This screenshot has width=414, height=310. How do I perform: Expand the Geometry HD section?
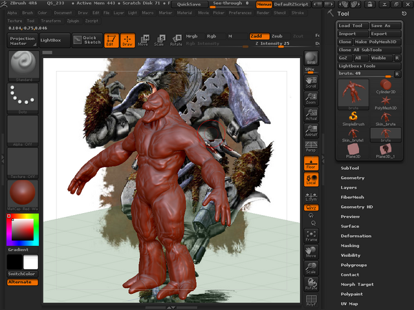[356, 207]
